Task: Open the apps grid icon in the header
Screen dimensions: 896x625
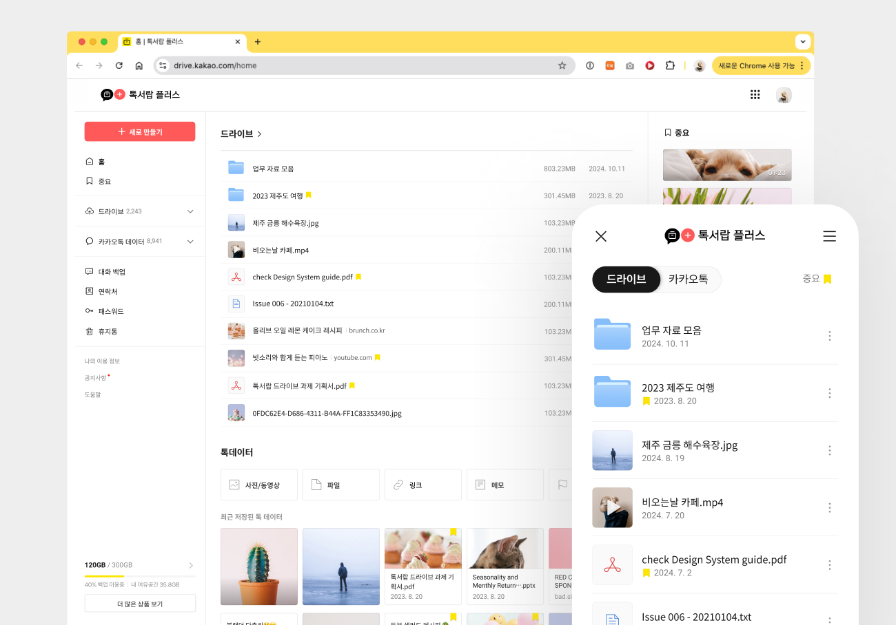Action: 755,95
